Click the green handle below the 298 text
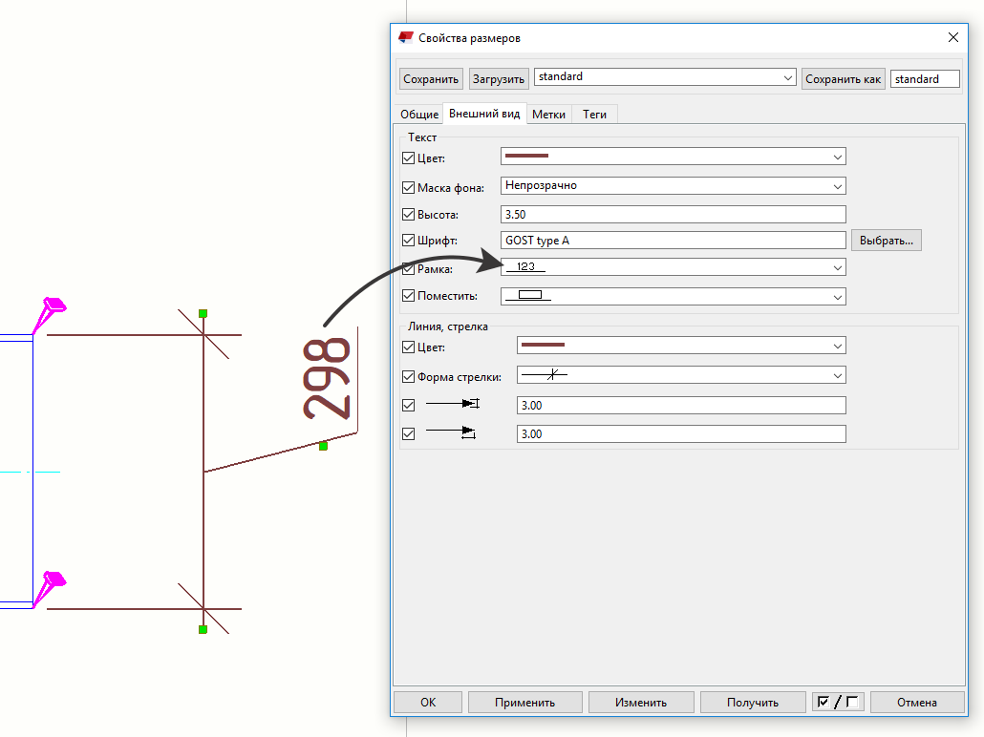This screenshot has height=737, width=984. click(323, 446)
